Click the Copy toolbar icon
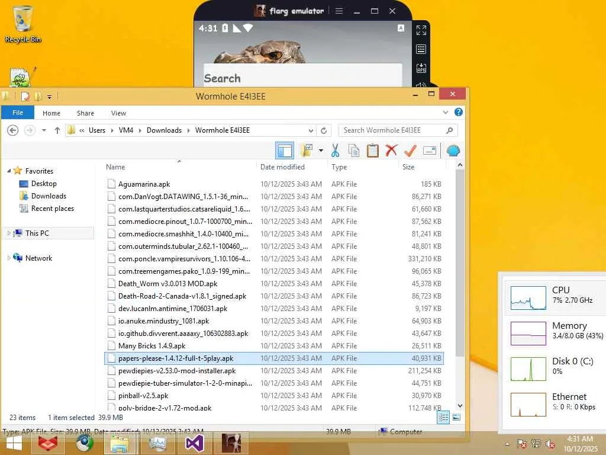 [354, 150]
